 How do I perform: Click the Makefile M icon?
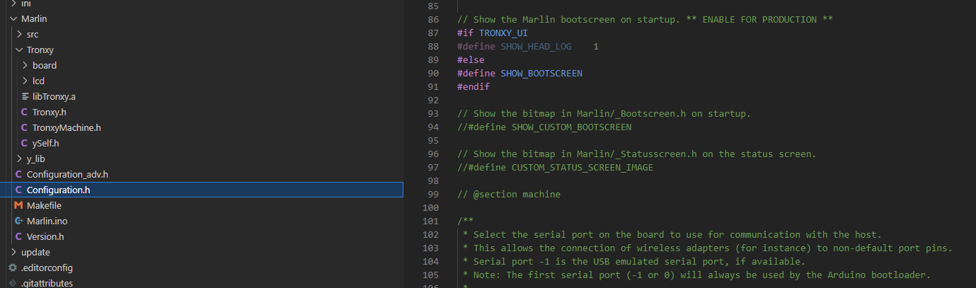[x=18, y=206]
